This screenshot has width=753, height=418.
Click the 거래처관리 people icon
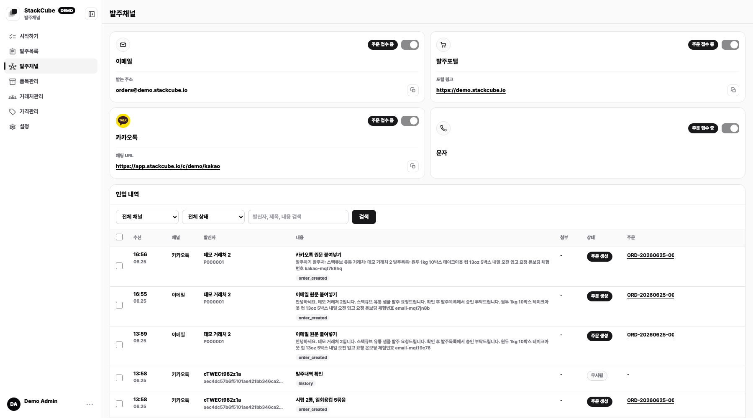coord(13,97)
